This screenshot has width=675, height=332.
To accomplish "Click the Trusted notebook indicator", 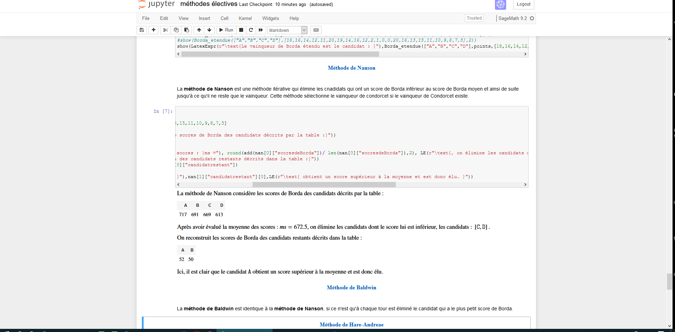I will 474,18.
